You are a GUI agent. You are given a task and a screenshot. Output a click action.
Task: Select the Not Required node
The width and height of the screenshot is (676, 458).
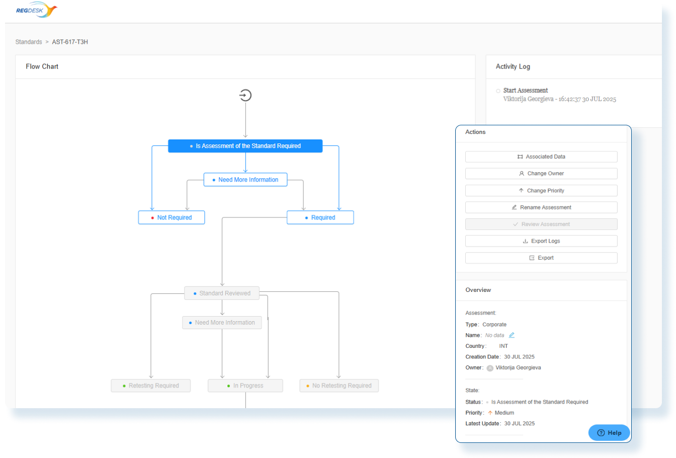tap(172, 217)
